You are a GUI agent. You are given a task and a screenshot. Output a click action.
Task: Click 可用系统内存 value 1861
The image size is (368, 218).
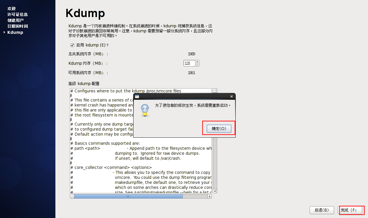click(x=192, y=73)
